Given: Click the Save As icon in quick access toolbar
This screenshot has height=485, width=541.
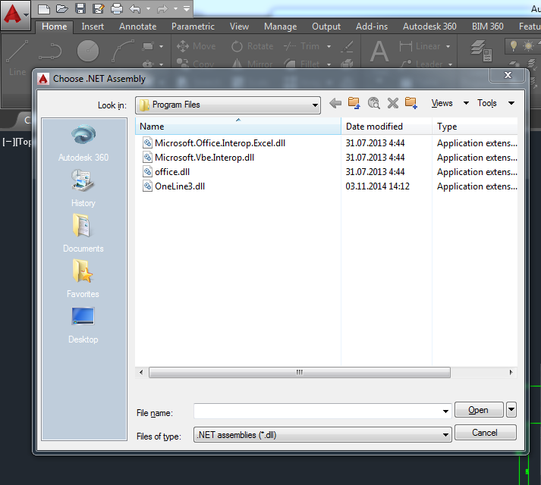Looking at the screenshot, I should pyautogui.click(x=99, y=8).
